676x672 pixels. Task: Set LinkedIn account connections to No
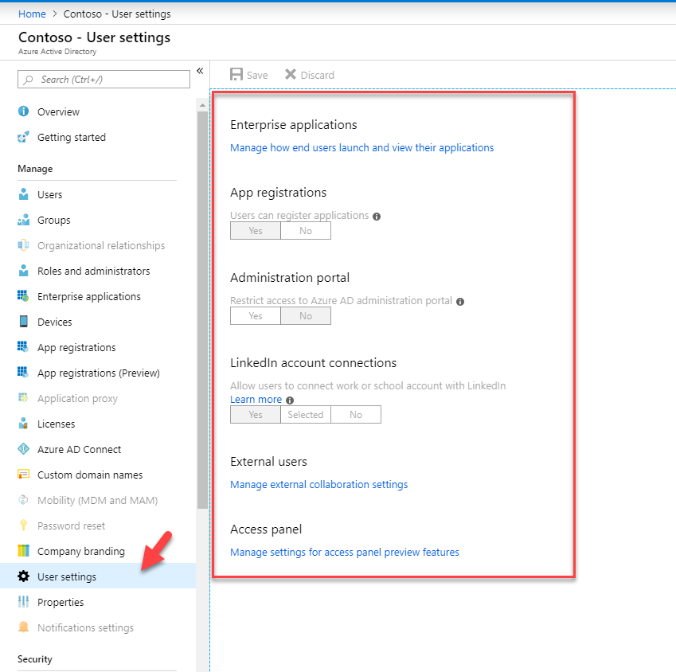[x=356, y=415]
